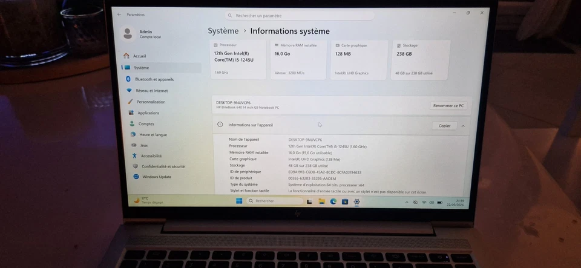Viewport: 581px width, 268px height.
Task: Click the Système breadcrumb link
Action: click(223, 31)
